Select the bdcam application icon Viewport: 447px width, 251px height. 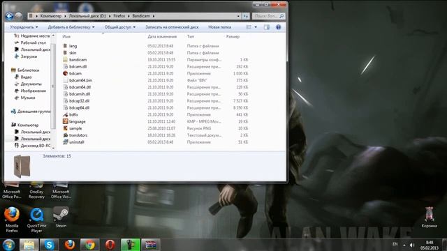click(x=65, y=73)
